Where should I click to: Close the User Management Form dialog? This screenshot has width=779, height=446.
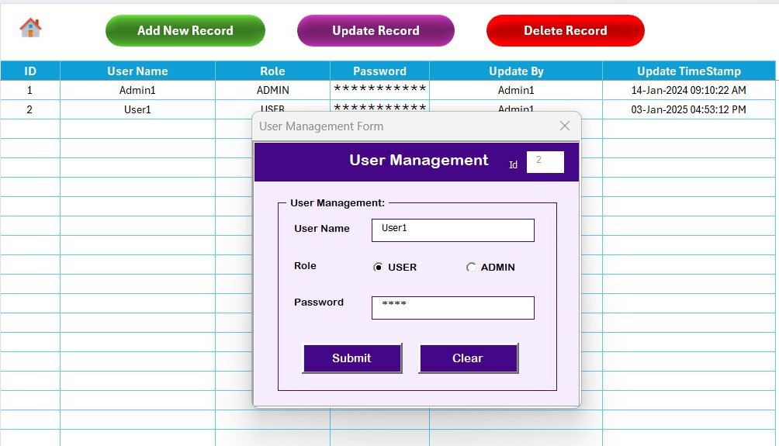565,126
